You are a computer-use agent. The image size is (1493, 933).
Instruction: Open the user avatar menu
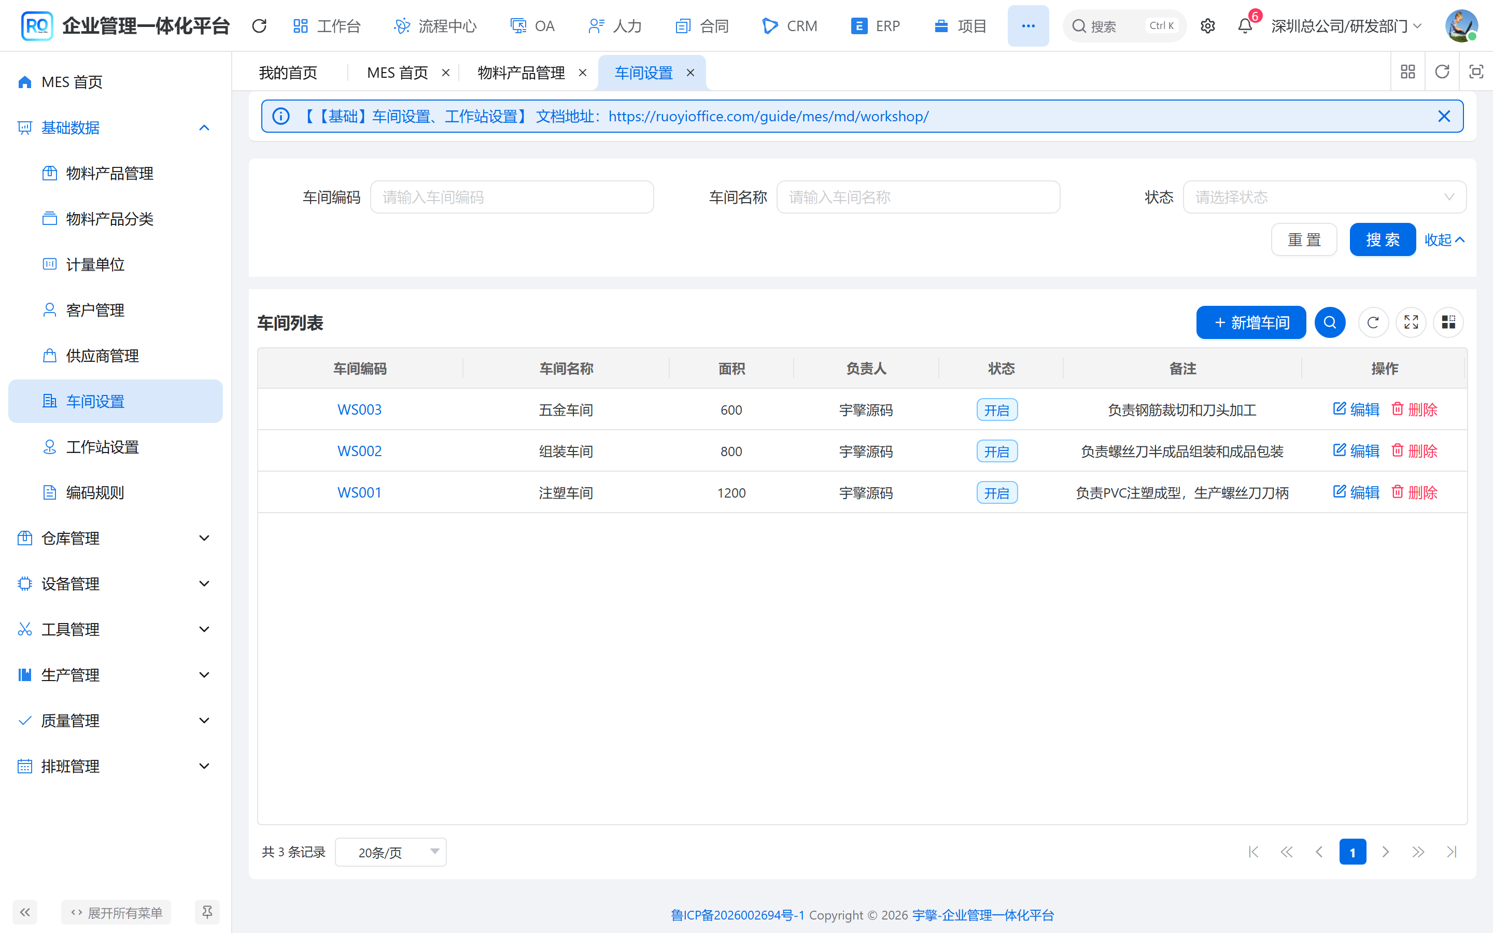[1461, 26]
